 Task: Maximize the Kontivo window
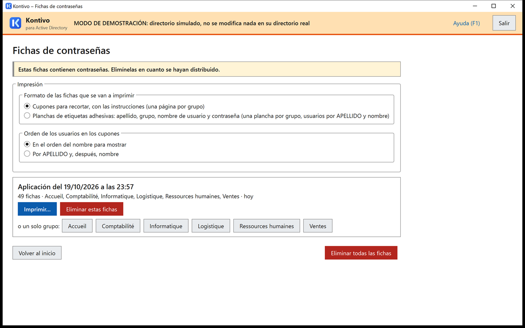point(494,6)
